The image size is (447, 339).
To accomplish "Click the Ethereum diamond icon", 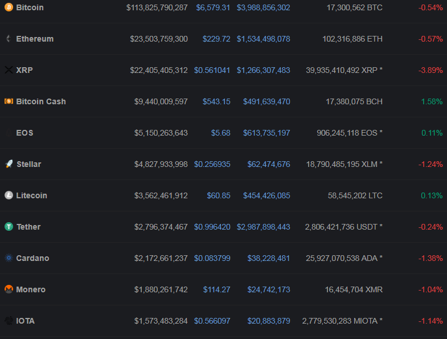I will pyautogui.click(x=9, y=39).
